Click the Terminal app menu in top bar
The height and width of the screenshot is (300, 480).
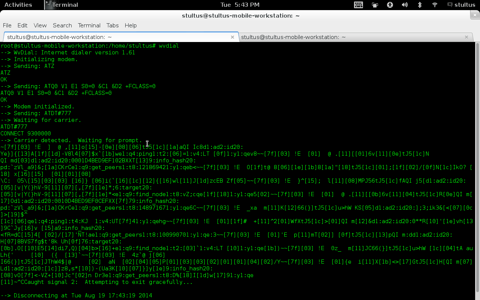61,4
